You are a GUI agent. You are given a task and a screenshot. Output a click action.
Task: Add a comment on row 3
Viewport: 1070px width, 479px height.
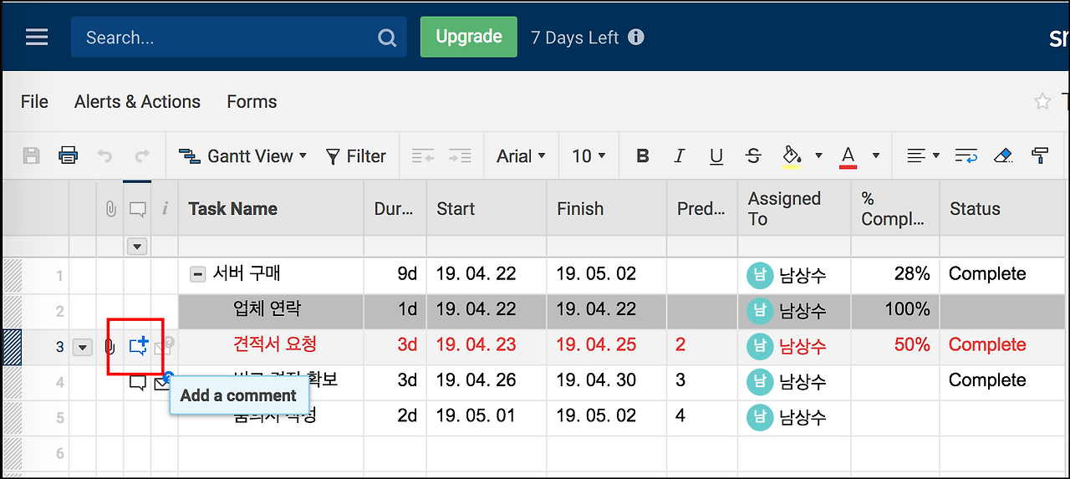tap(139, 345)
